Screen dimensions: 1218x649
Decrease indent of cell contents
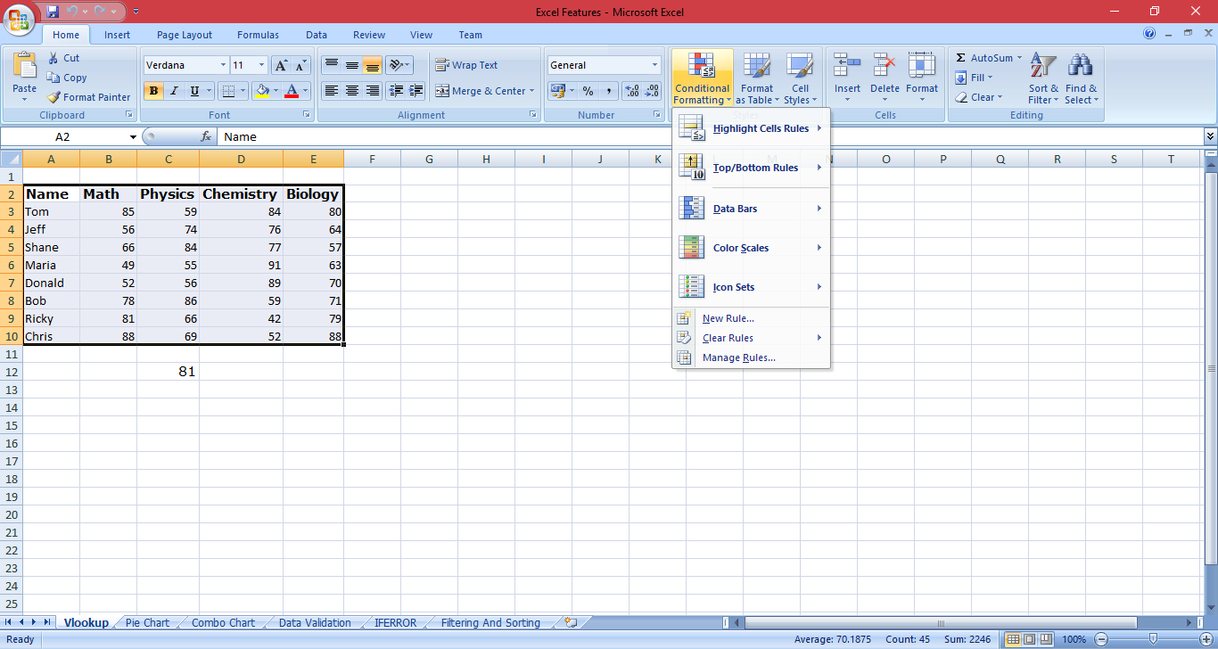[x=396, y=91]
